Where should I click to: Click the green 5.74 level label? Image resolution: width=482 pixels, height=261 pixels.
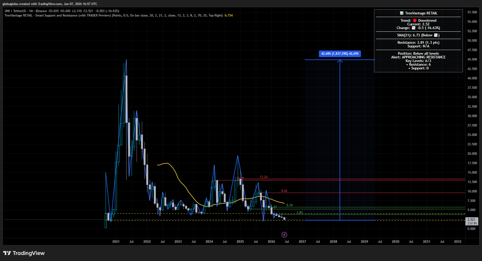point(290,205)
